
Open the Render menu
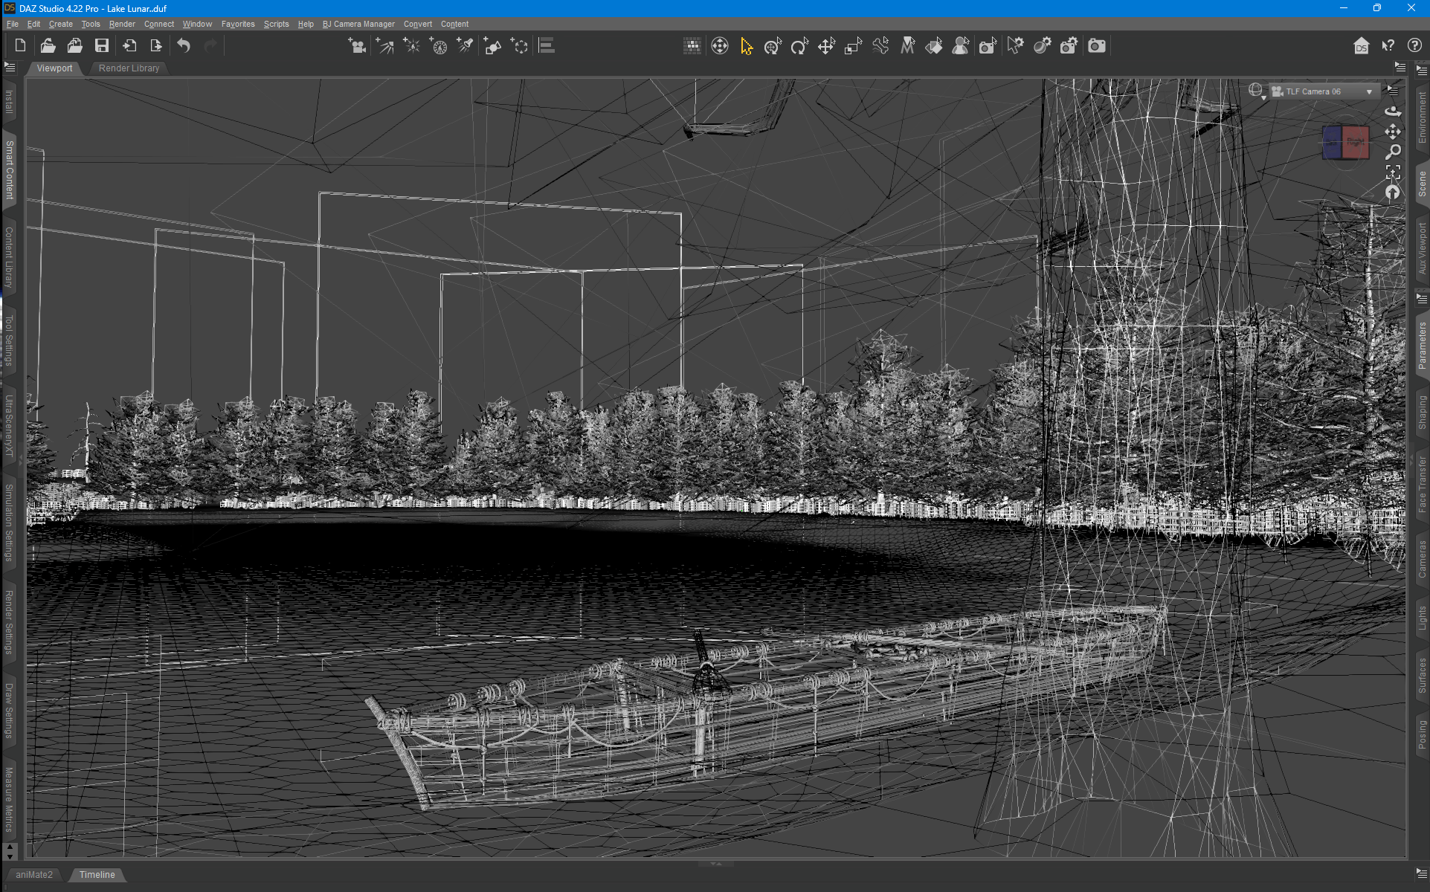122,25
